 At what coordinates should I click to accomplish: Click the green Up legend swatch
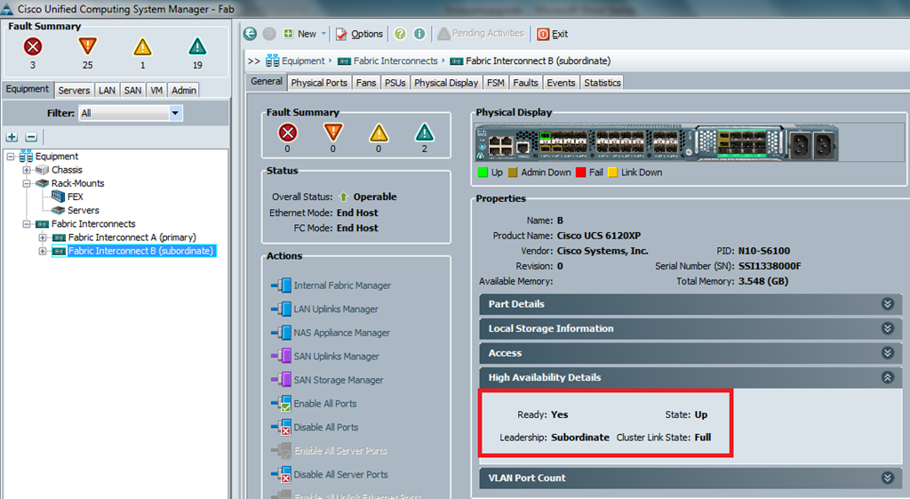tap(483, 173)
